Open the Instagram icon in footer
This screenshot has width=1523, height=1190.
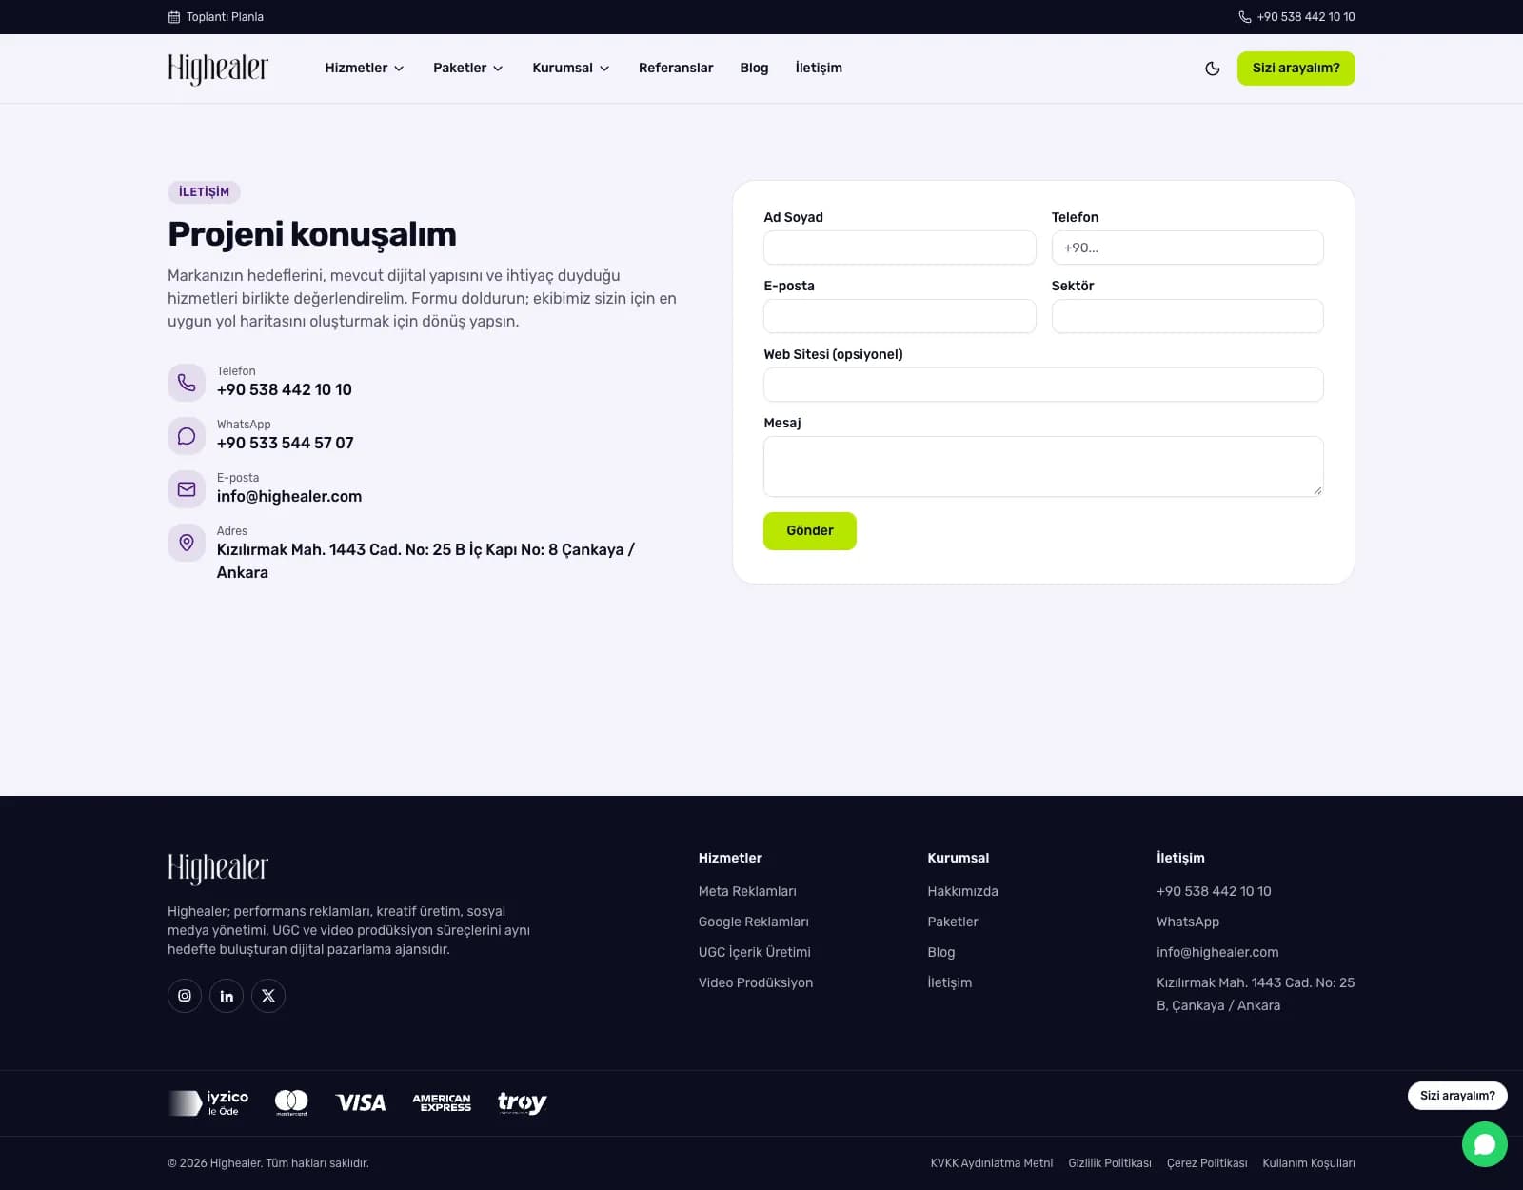click(185, 996)
